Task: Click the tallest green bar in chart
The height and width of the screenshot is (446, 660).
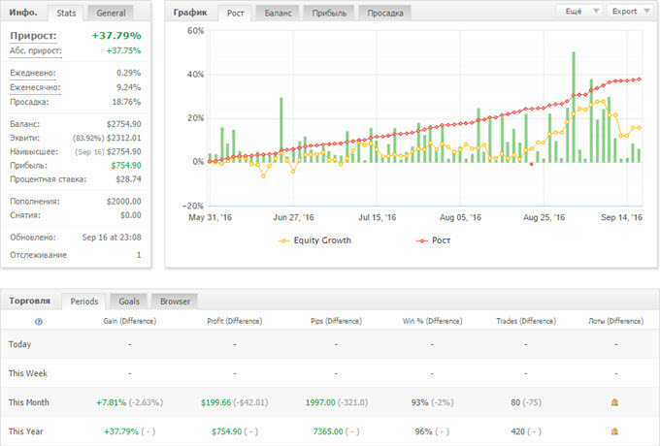Action: [x=574, y=108]
